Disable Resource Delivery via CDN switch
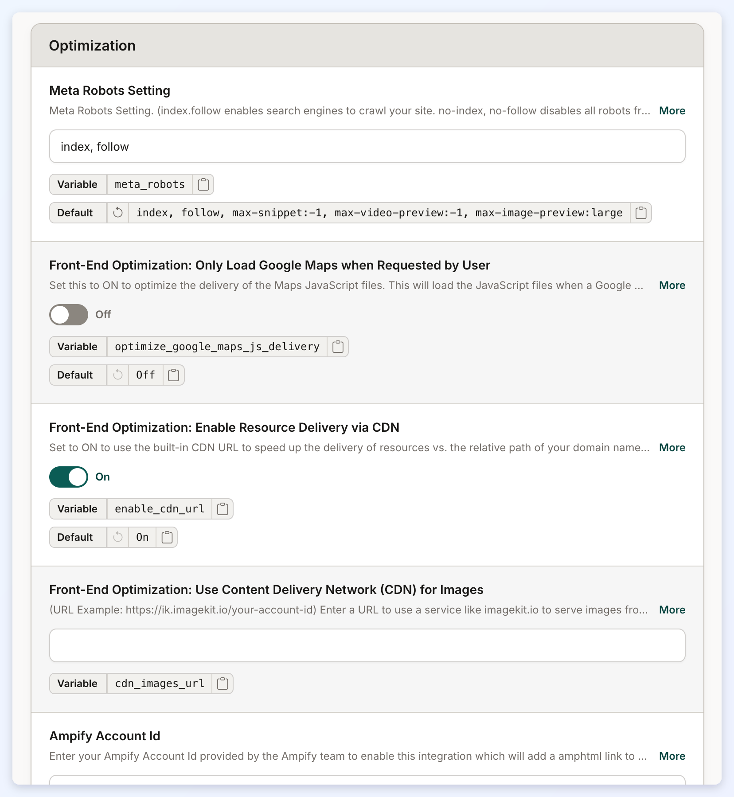The width and height of the screenshot is (734, 797). (69, 477)
